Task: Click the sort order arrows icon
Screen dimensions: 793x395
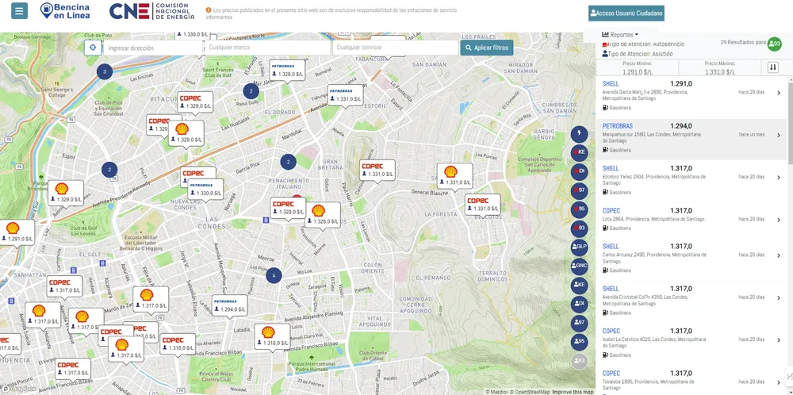Action: point(773,67)
